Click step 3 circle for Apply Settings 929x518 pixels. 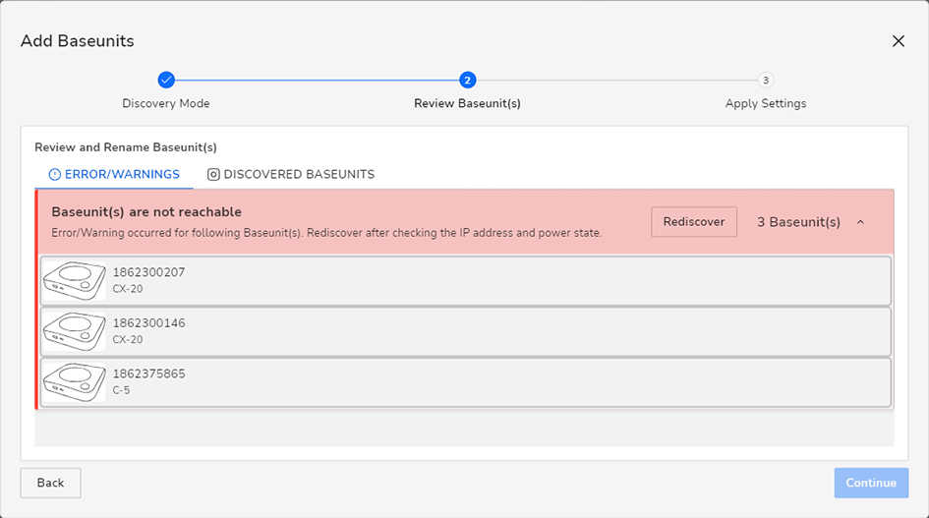766,80
